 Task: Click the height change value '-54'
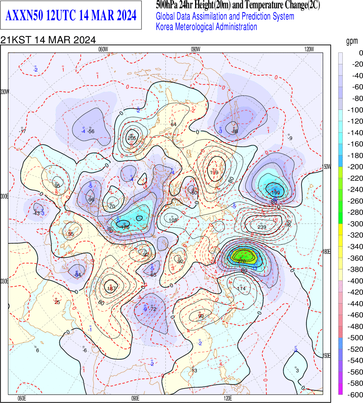tap(77, 275)
